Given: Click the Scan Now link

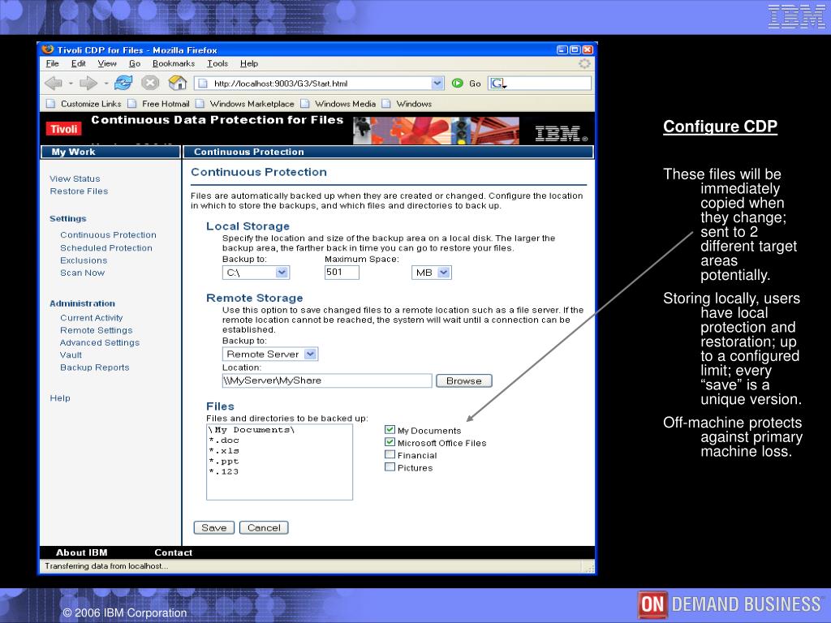Looking at the screenshot, I should [82, 273].
